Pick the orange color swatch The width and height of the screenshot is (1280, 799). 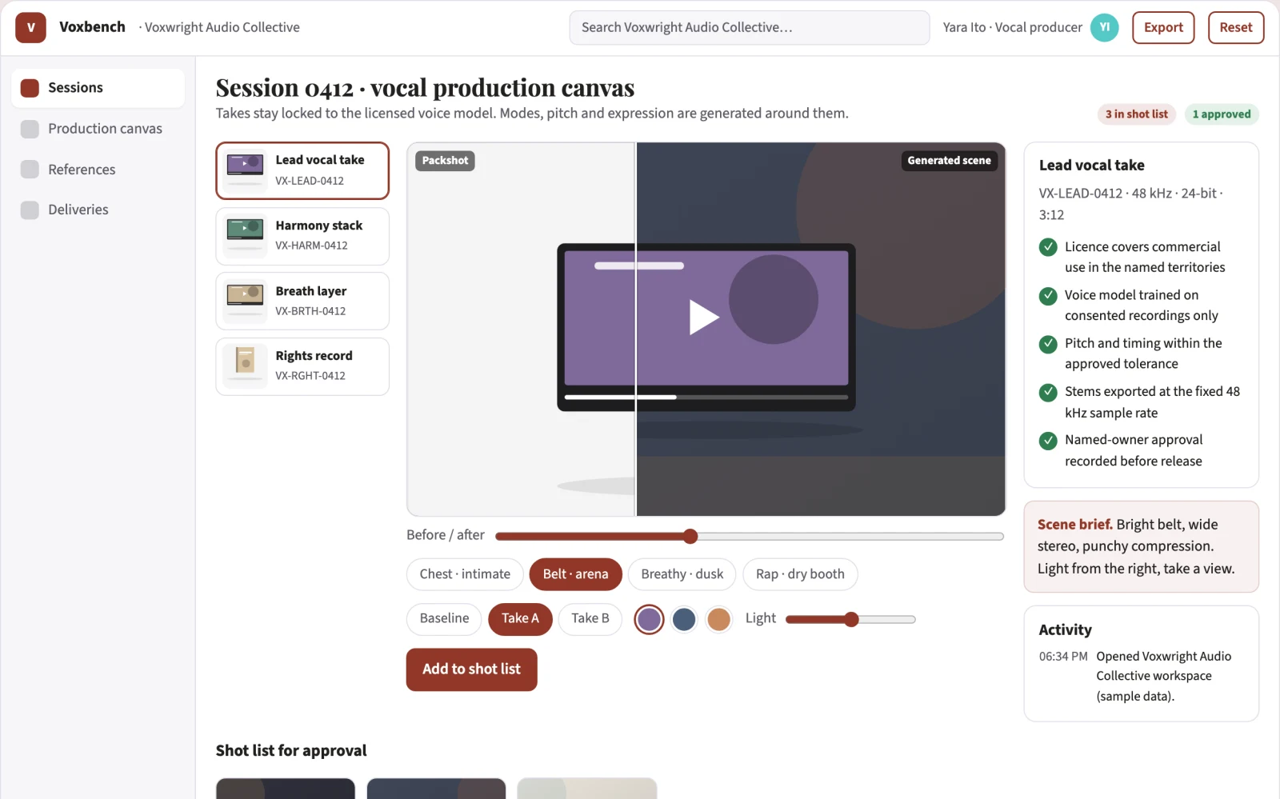point(719,619)
